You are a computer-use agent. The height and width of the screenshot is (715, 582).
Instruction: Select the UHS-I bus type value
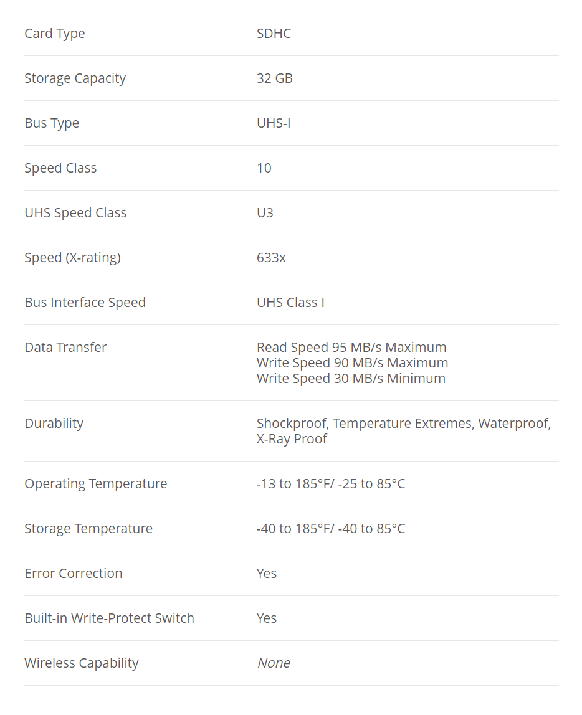pos(274,123)
